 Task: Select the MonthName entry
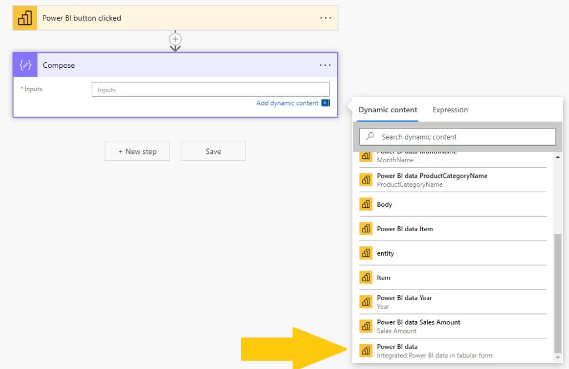click(x=453, y=159)
